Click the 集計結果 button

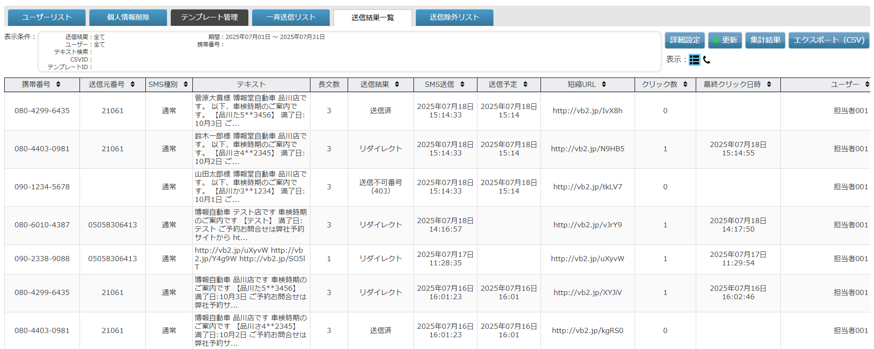765,40
